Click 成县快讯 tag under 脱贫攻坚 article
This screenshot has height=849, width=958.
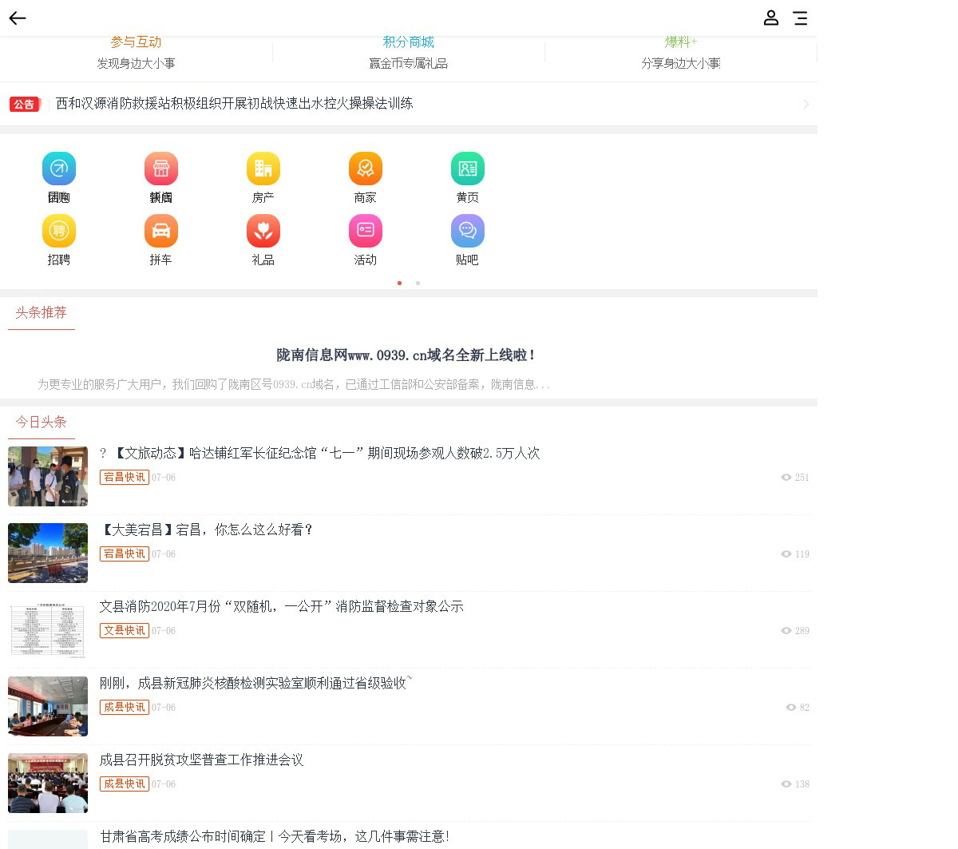click(x=125, y=784)
